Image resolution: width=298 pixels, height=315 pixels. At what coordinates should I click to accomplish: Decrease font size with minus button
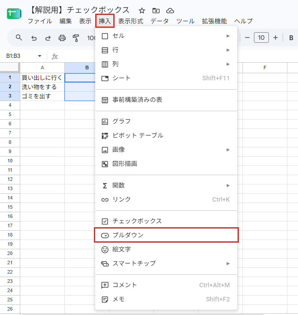(247, 37)
